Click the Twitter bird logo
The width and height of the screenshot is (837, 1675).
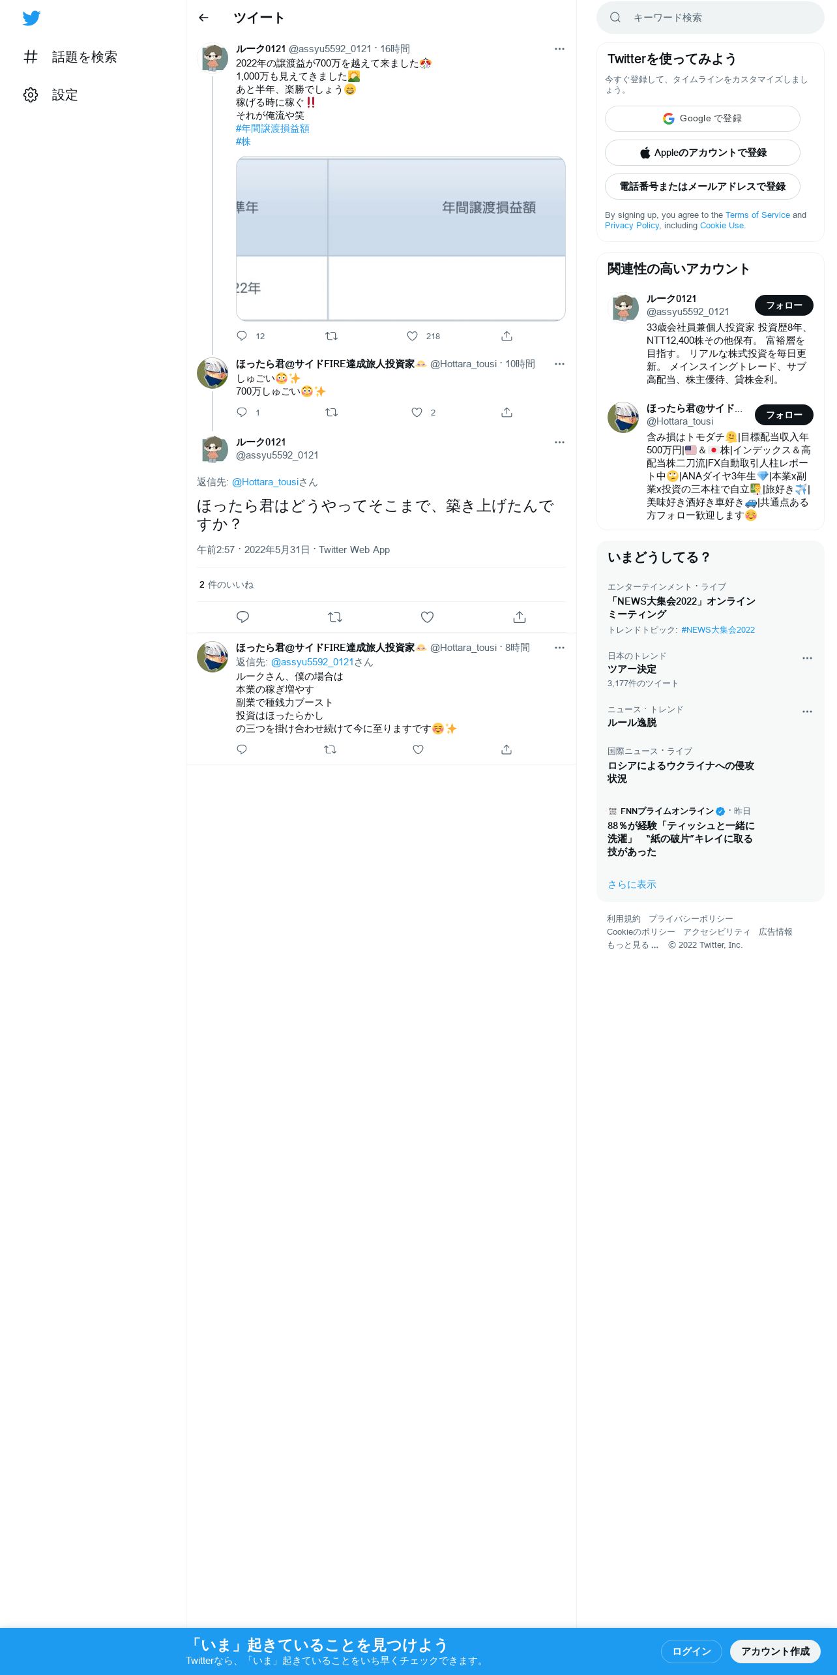[x=31, y=18]
